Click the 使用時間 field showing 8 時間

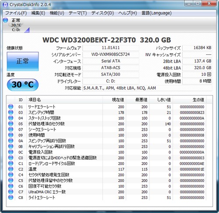197,81
